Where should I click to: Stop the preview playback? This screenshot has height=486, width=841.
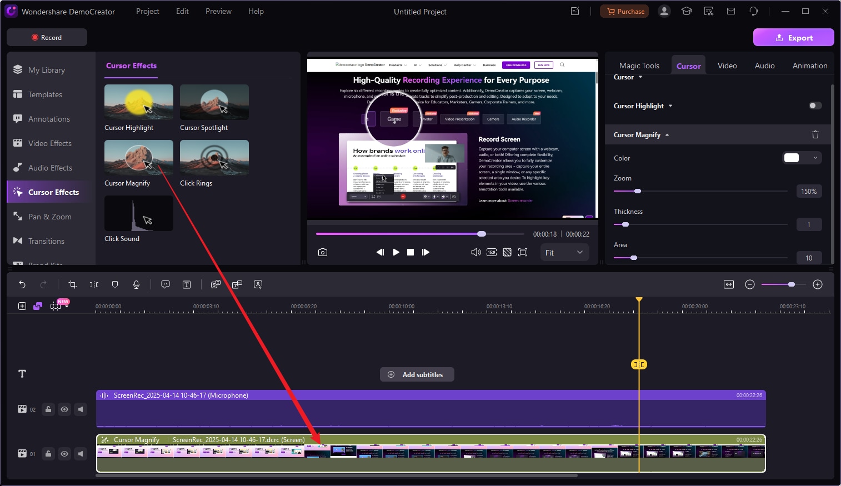coord(411,252)
